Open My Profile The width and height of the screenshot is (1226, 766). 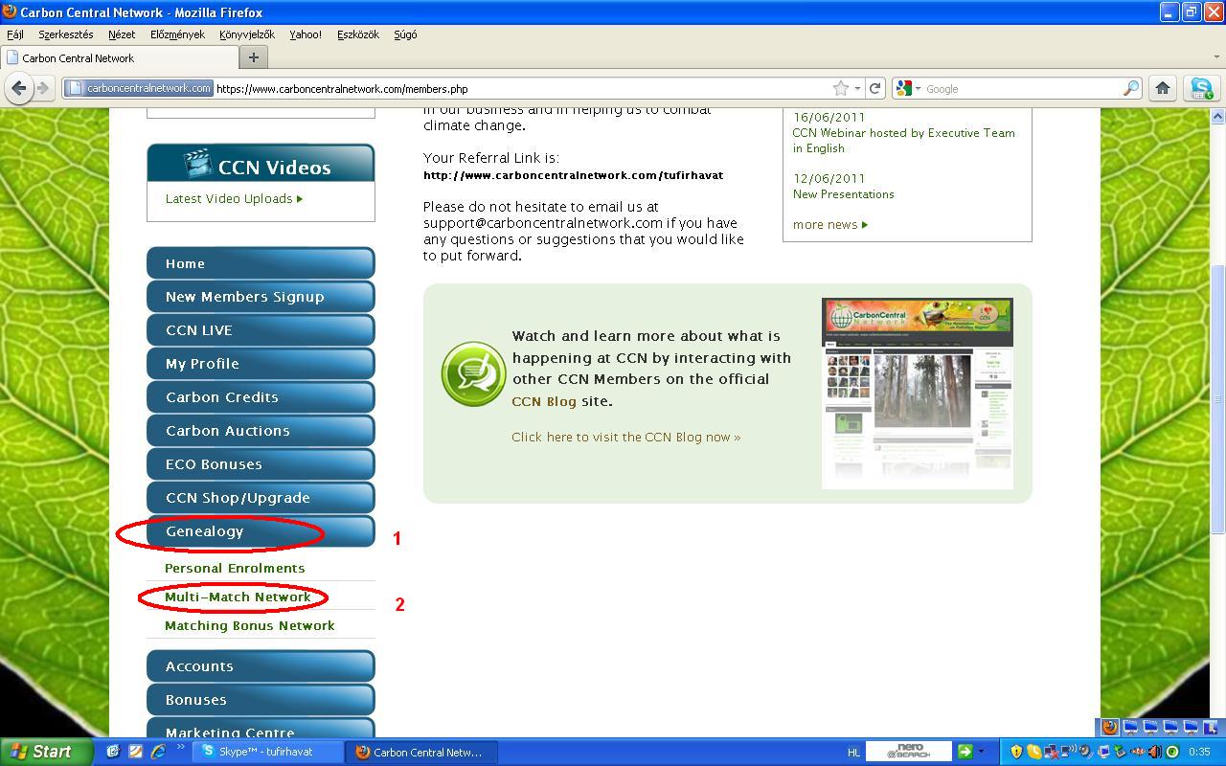(261, 364)
